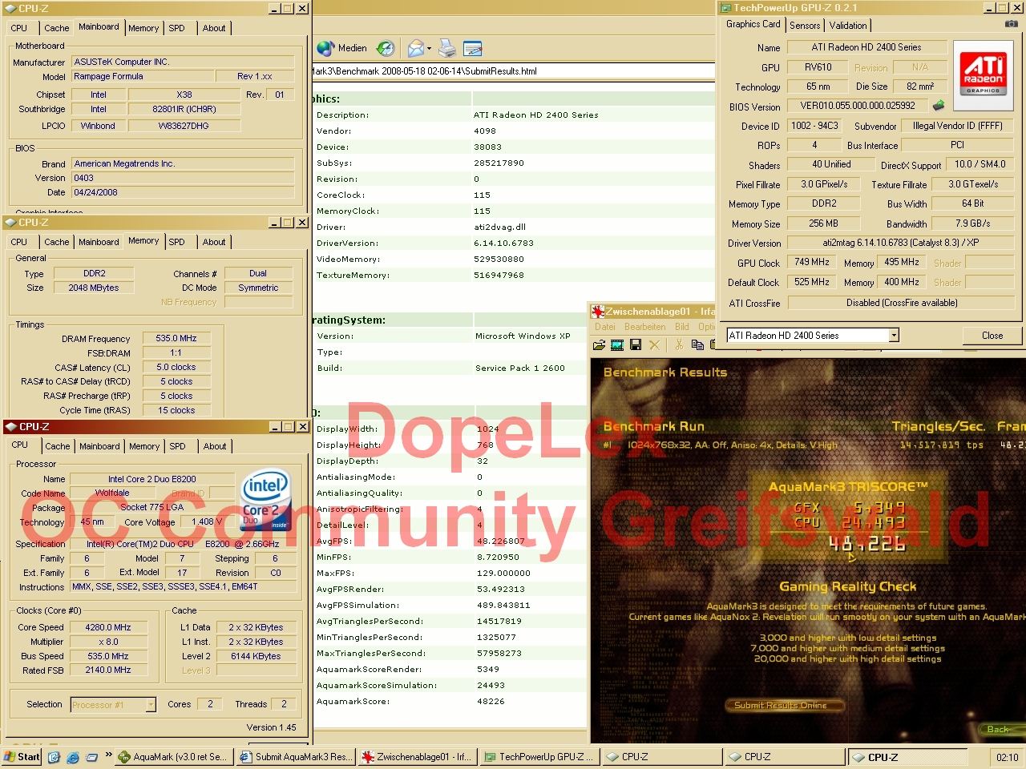
Task: Click the DriverVersion value 6.14.10.6783 in browser
Action: coord(505,244)
